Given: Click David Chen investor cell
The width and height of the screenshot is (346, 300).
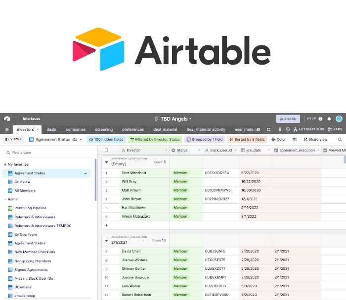Looking at the screenshot, I should (145, 251).
